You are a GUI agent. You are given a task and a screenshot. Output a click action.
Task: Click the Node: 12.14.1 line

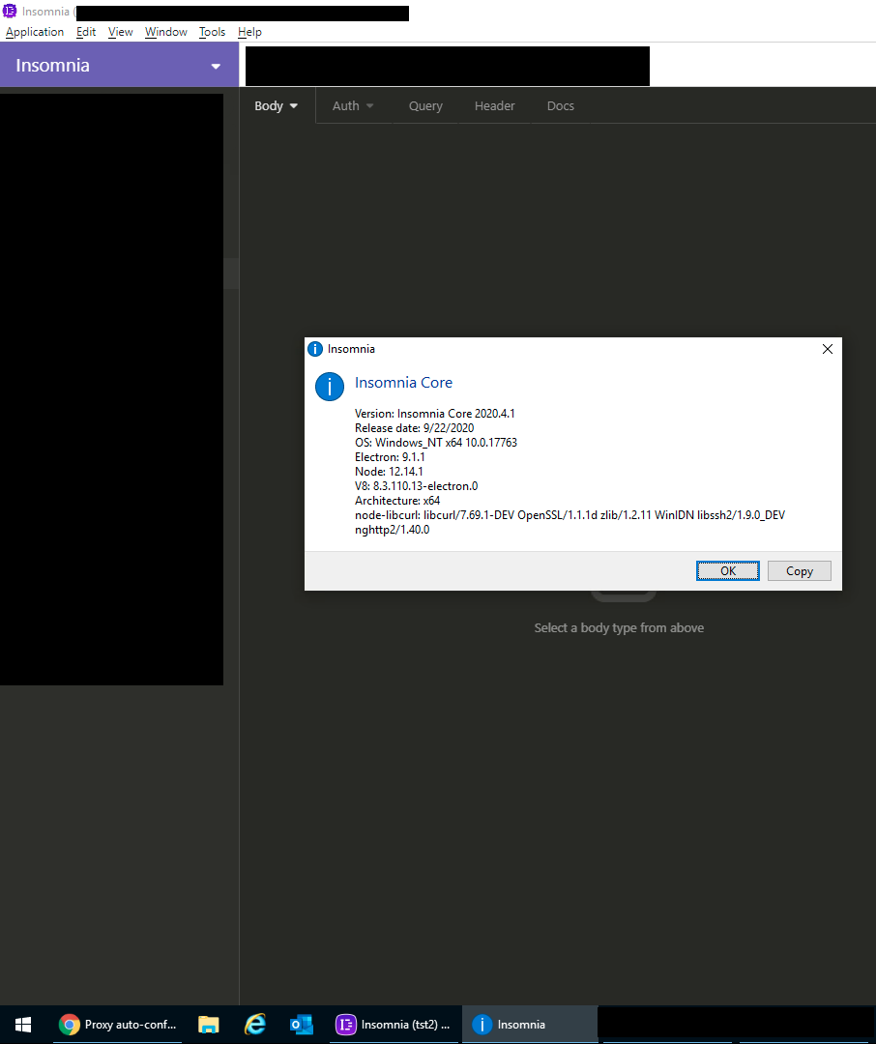pyautogui.click(x=389, y=472)
